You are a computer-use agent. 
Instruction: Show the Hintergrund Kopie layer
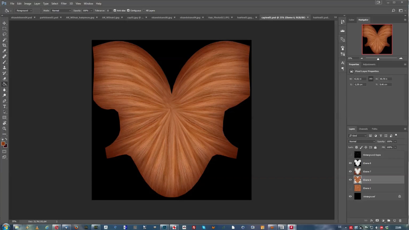click(350, 155)
